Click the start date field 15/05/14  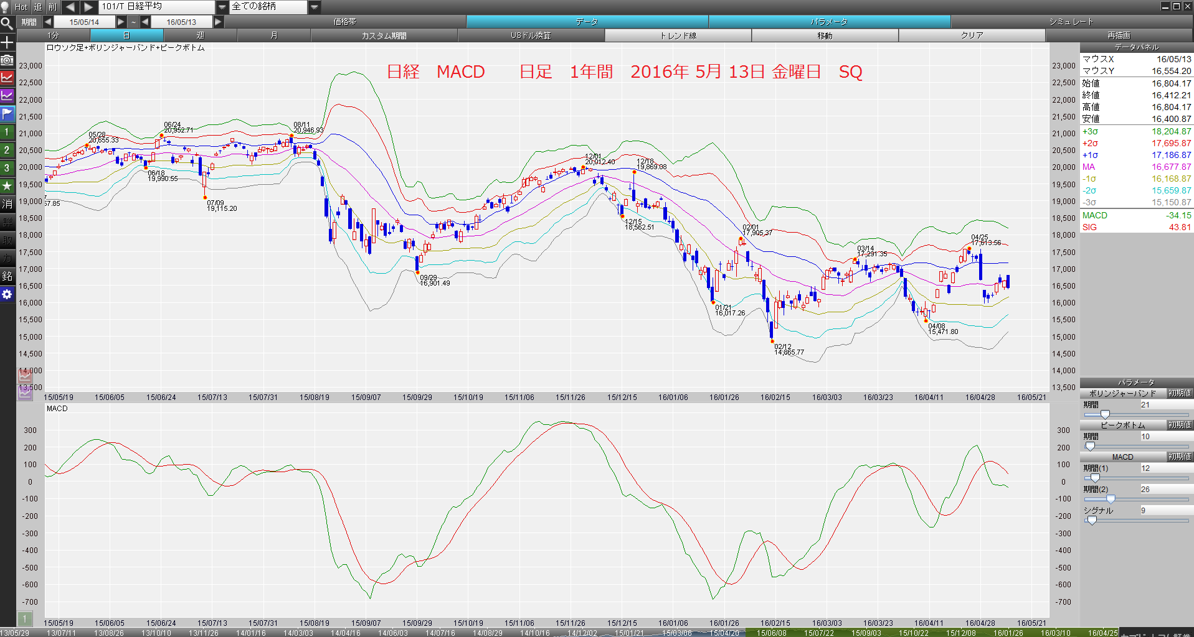[85, 22]
